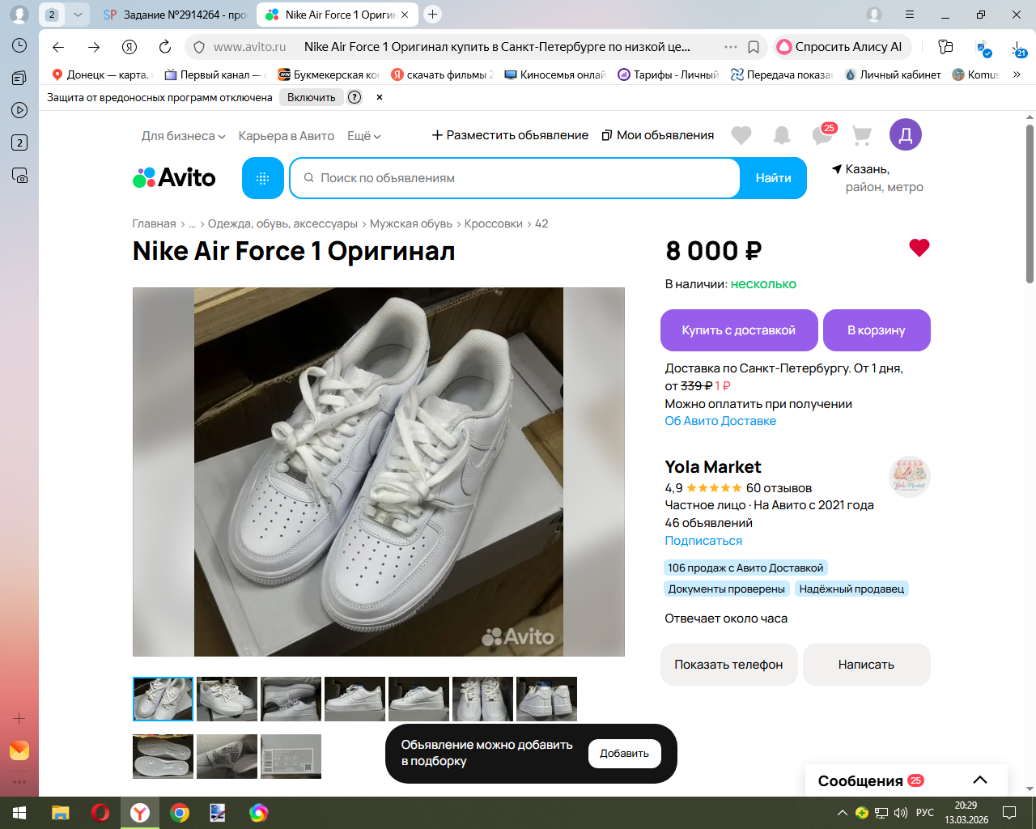Open the 60 отзывов reviews link
The width and height of the screenshot is (1036, 829).
click(x=779, y=488)
